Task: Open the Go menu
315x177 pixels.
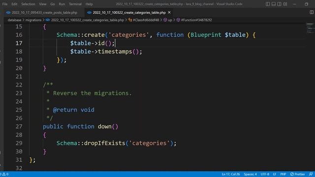Action: click(x=53, y=4)
